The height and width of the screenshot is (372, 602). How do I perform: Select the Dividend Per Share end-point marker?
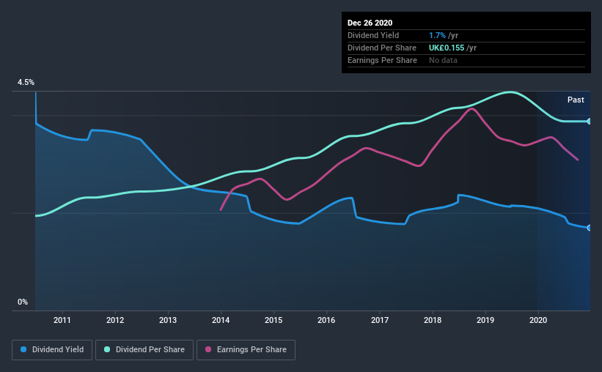tap(590, 121)
